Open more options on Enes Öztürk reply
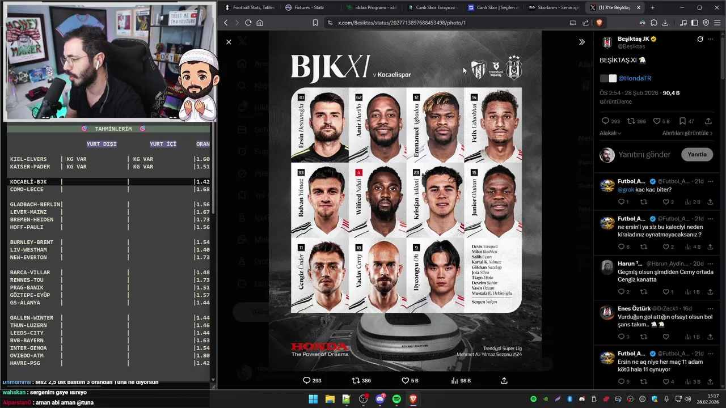This screenshot has width=726, height=408. point(710,308)
